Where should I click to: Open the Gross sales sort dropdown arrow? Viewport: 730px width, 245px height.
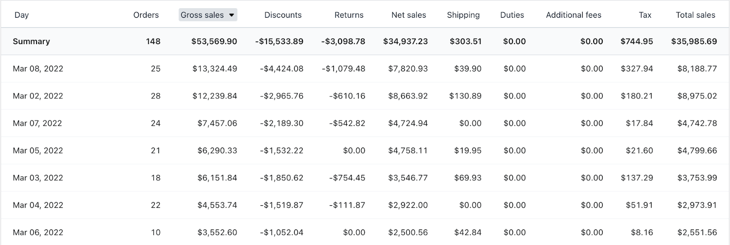pyautogui.click(x=232, y=15)
